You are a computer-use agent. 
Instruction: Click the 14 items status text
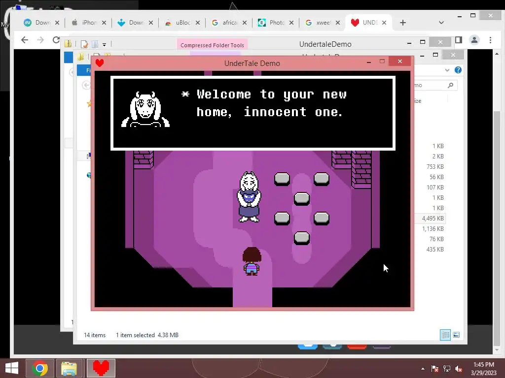[x=95, y=335]
